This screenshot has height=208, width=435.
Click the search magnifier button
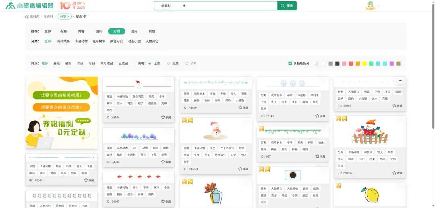(287, 6)
